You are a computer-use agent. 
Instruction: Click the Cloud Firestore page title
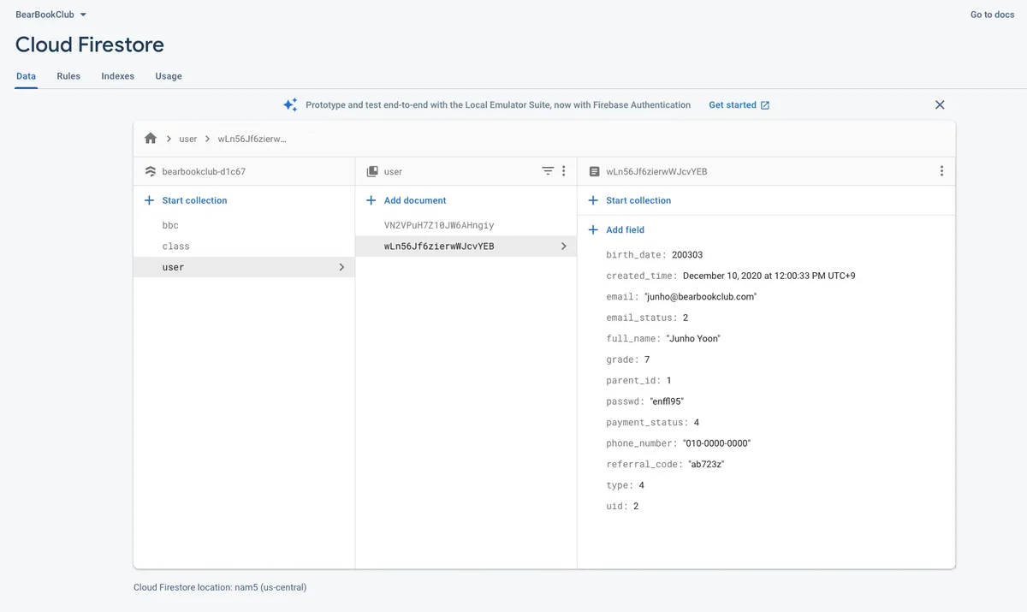[x=90, y=45]
